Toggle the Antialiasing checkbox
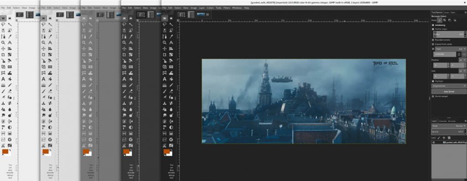This screenshot has height=181, width=467. [433, 26]
